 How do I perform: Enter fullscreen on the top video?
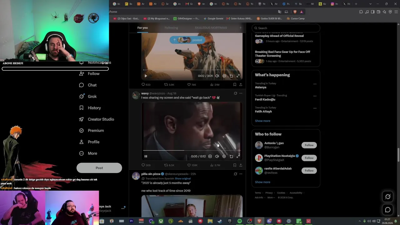click(238, 76)
